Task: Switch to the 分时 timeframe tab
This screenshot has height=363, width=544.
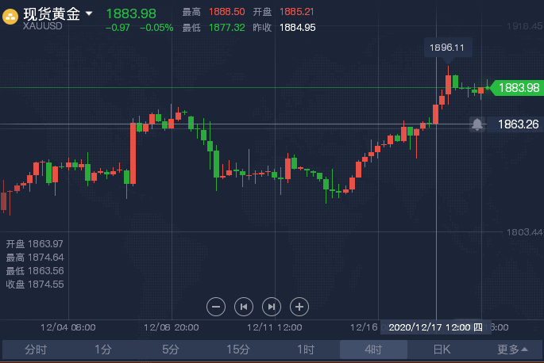Action: pyautogui.click(x=36, y=350)
